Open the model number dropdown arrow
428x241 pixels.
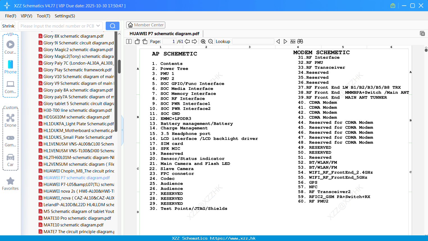[x=98, y=26]
